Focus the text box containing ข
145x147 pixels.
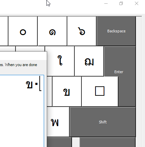22,111
